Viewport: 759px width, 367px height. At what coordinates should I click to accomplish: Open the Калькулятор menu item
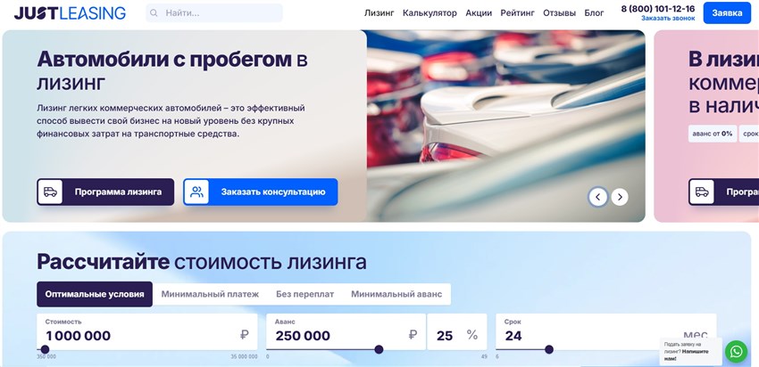pyautogui.click(x=430, y=13)
